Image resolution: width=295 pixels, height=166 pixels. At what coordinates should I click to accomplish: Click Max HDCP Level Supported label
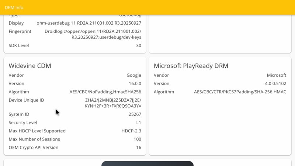point(37,131)
